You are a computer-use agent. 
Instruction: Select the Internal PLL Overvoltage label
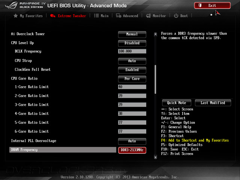(33, 141)
